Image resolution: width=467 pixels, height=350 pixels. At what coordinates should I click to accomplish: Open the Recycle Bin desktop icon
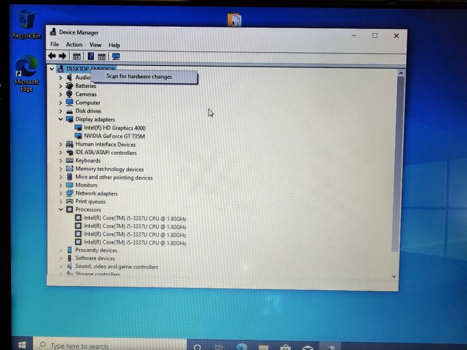tap(26, 24)
